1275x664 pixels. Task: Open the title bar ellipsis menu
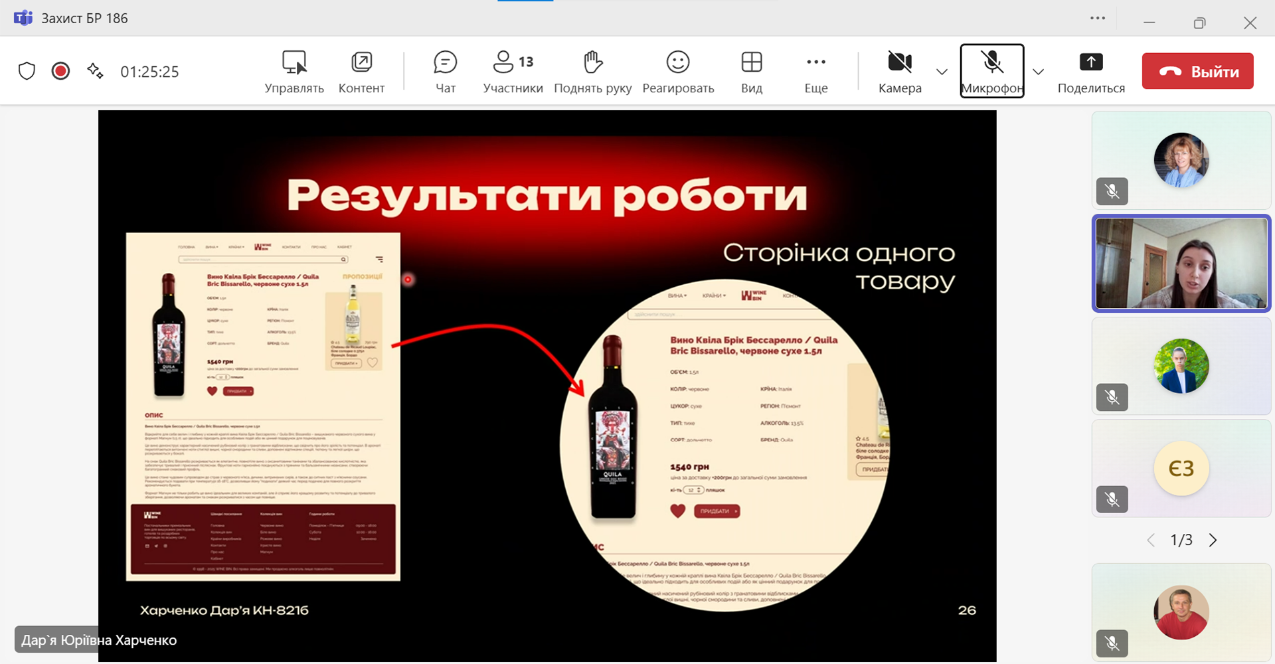click(x=1098, y=19)
